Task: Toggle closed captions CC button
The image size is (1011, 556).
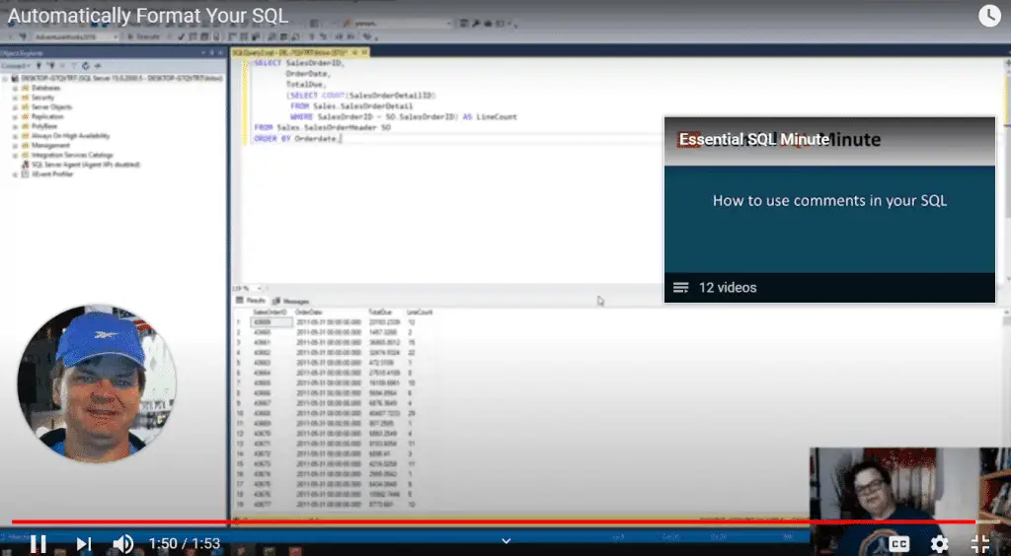Action: coord(898,544)
